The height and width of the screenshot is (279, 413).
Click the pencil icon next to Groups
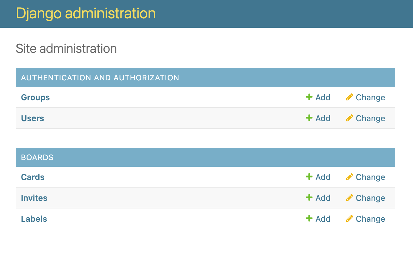(x=349, y=97)
